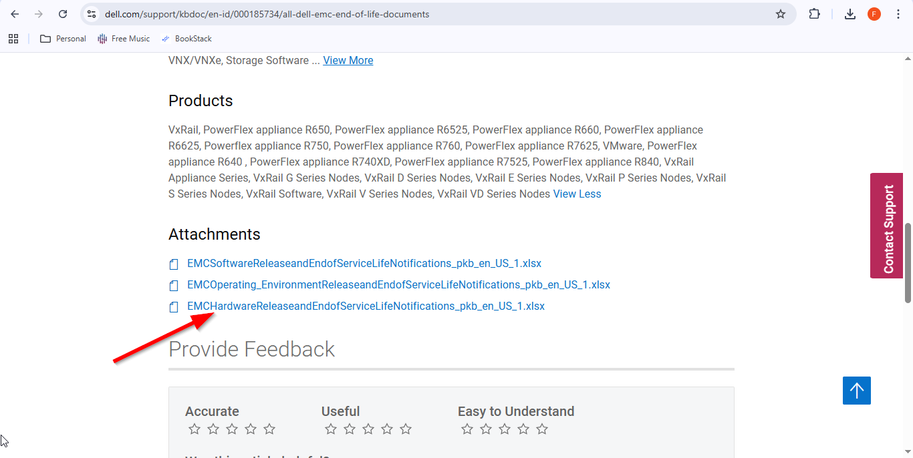Rate Useful with three stars
913x458 pixels.
(x=368, y=429)
